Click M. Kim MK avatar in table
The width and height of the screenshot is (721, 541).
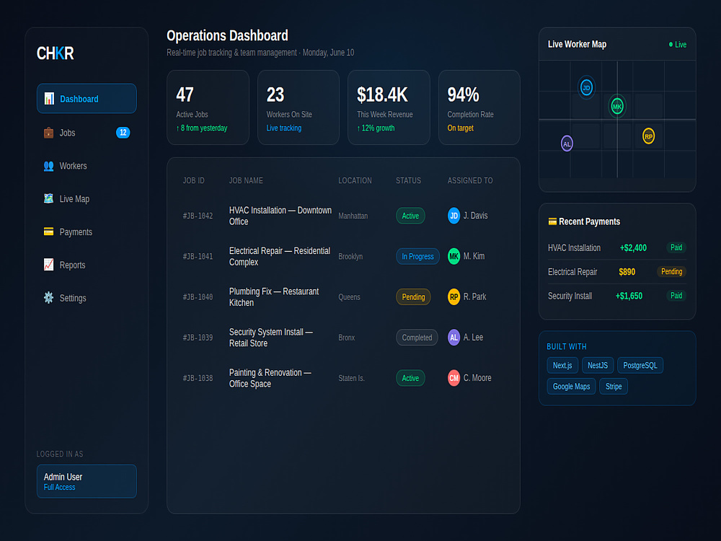(x=454, y=256)
